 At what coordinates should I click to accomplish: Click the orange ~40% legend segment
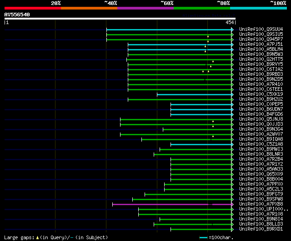click(x=89, y=8)
